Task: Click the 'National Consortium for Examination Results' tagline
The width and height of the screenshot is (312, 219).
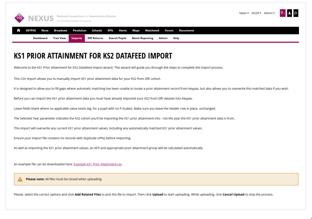Action: coord(86,16)
